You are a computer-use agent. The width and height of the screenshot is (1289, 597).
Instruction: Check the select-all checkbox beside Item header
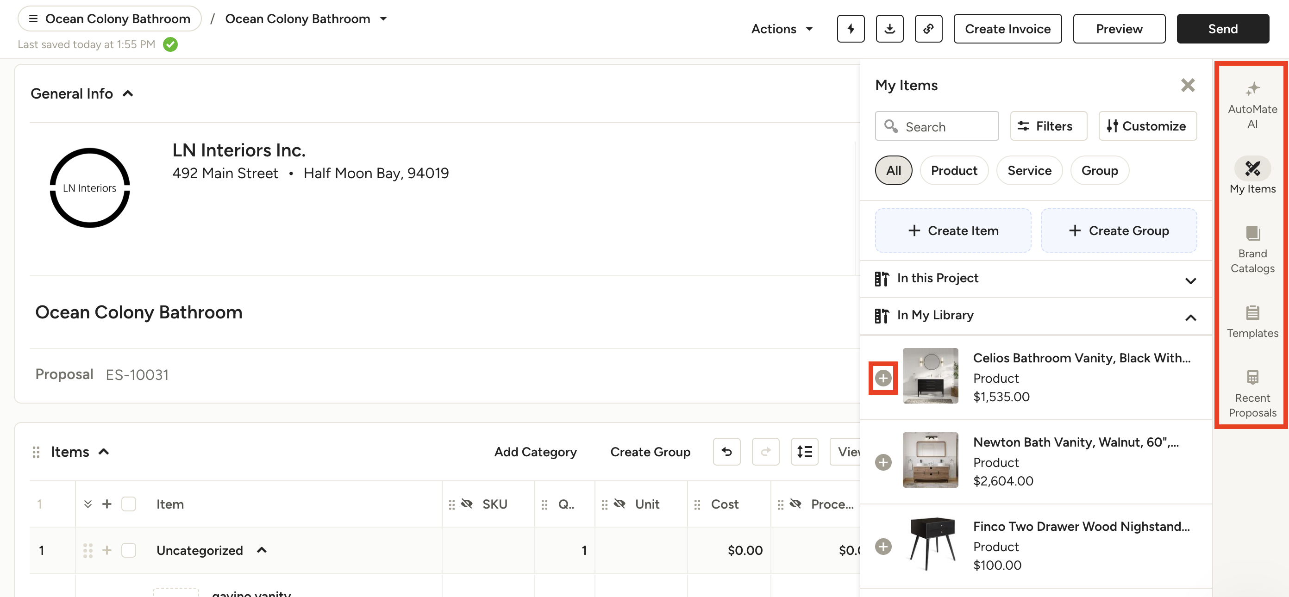point(129,504)
